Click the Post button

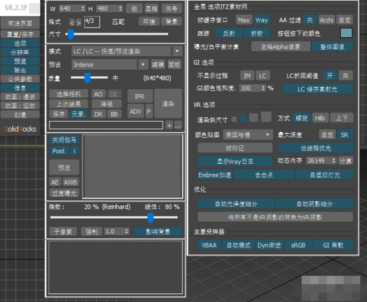click(x=59, y=151)
